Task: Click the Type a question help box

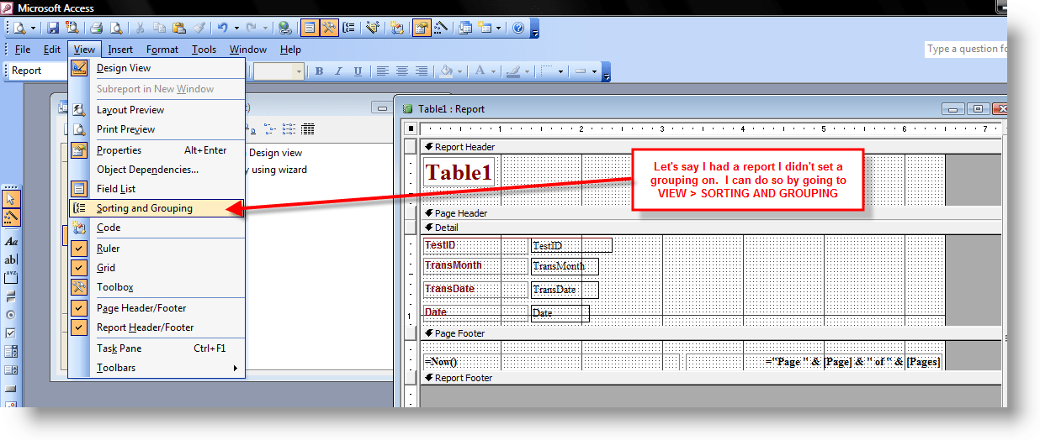Action: (x=966, y=49)
